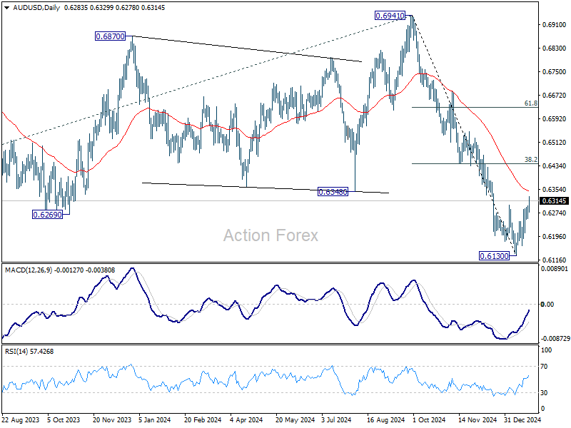Click the AUDUSD,Daily chart title
The height and width of the screenshot is (428, 571).
point(36,8)
